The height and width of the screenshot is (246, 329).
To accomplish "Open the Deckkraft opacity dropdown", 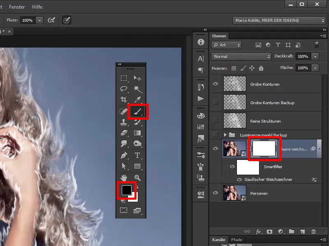I will tap(315, 57).
